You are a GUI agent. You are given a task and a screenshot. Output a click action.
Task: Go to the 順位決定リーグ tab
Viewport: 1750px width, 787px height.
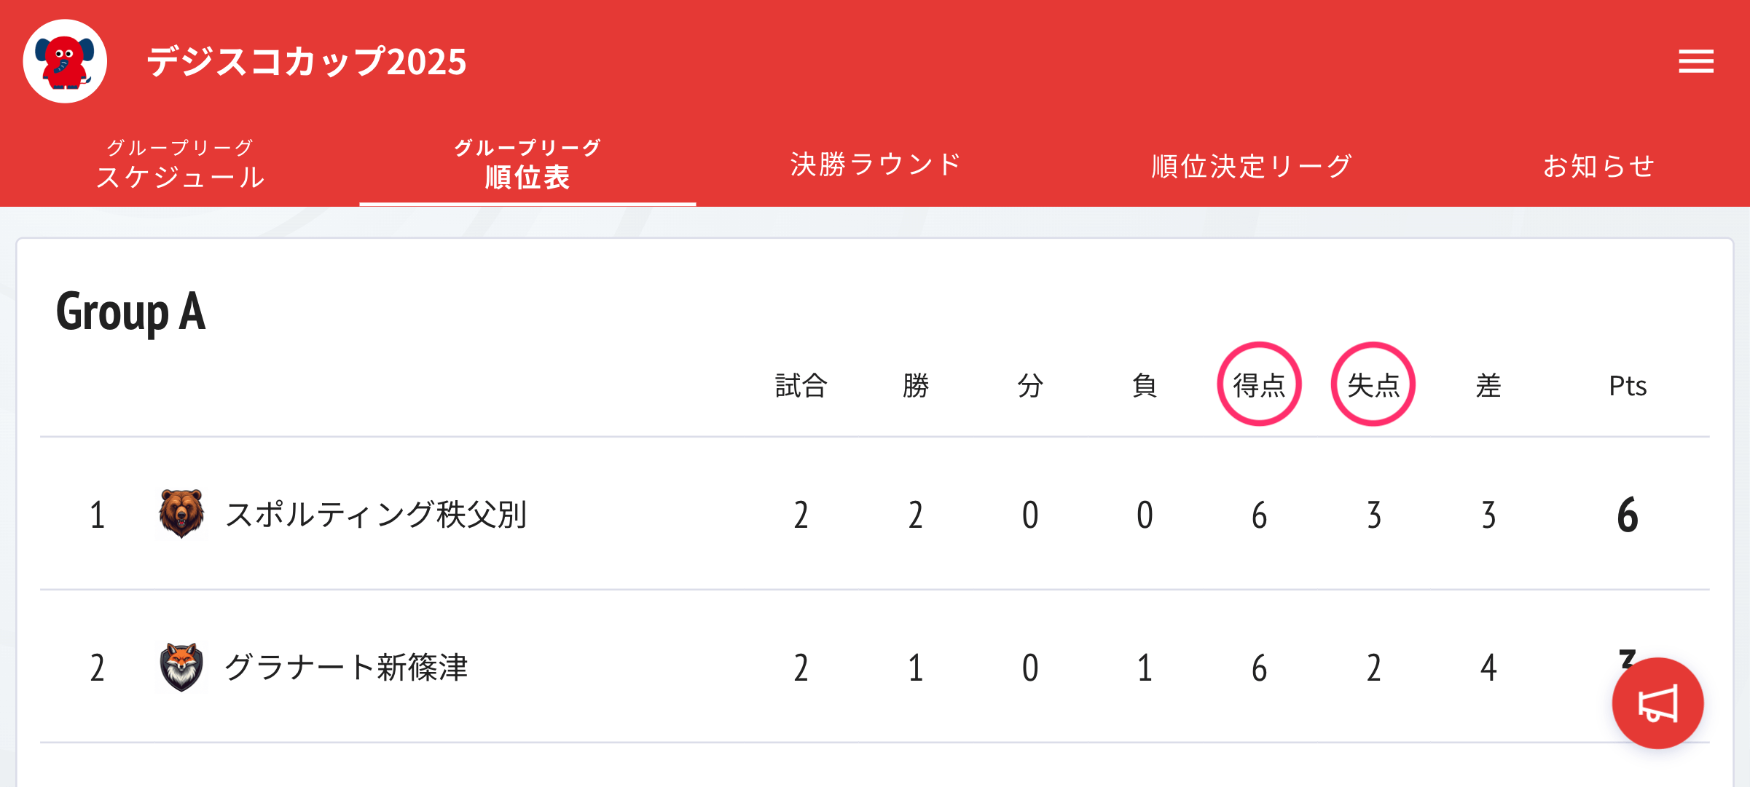1252,166
